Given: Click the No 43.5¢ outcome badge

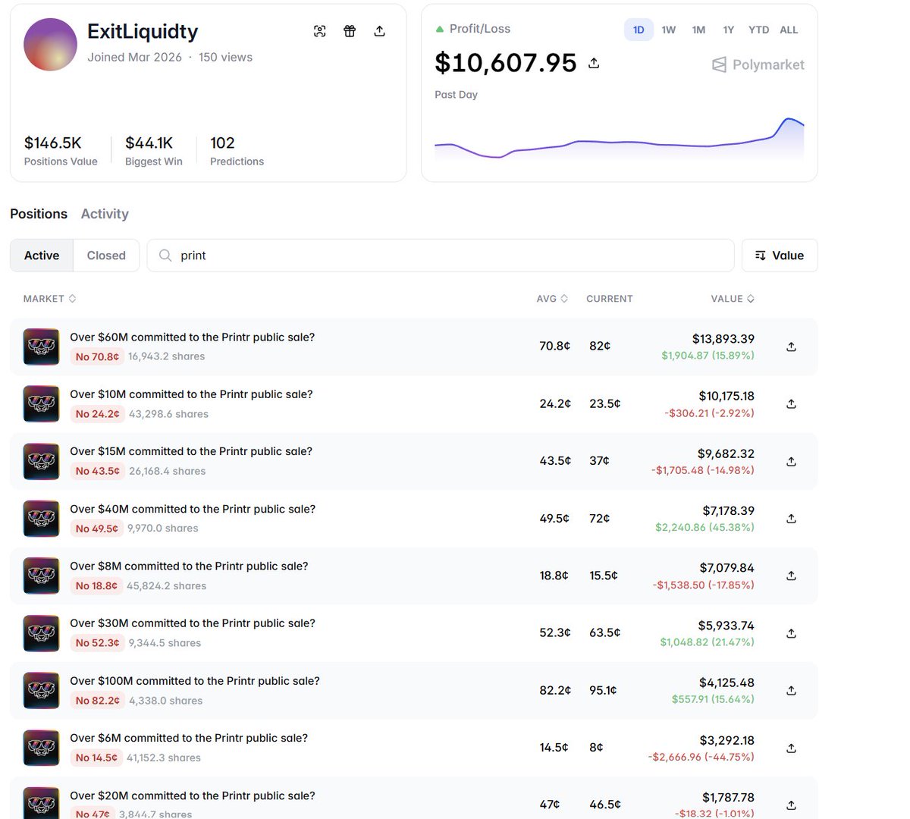Looking at the screenshot, I should tap(97, 471).
